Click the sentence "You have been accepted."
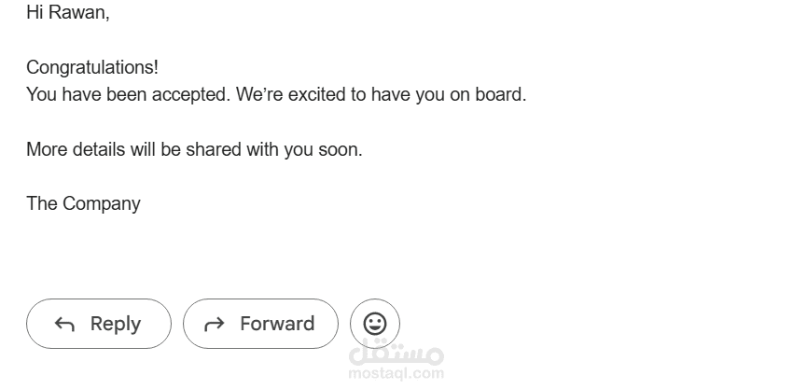 (128, 94)
